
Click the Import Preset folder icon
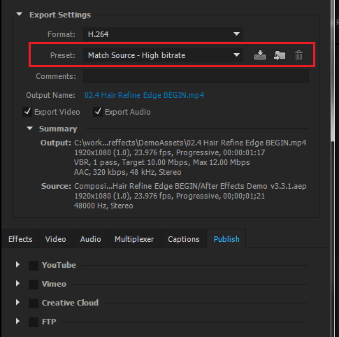click(280, 55)
